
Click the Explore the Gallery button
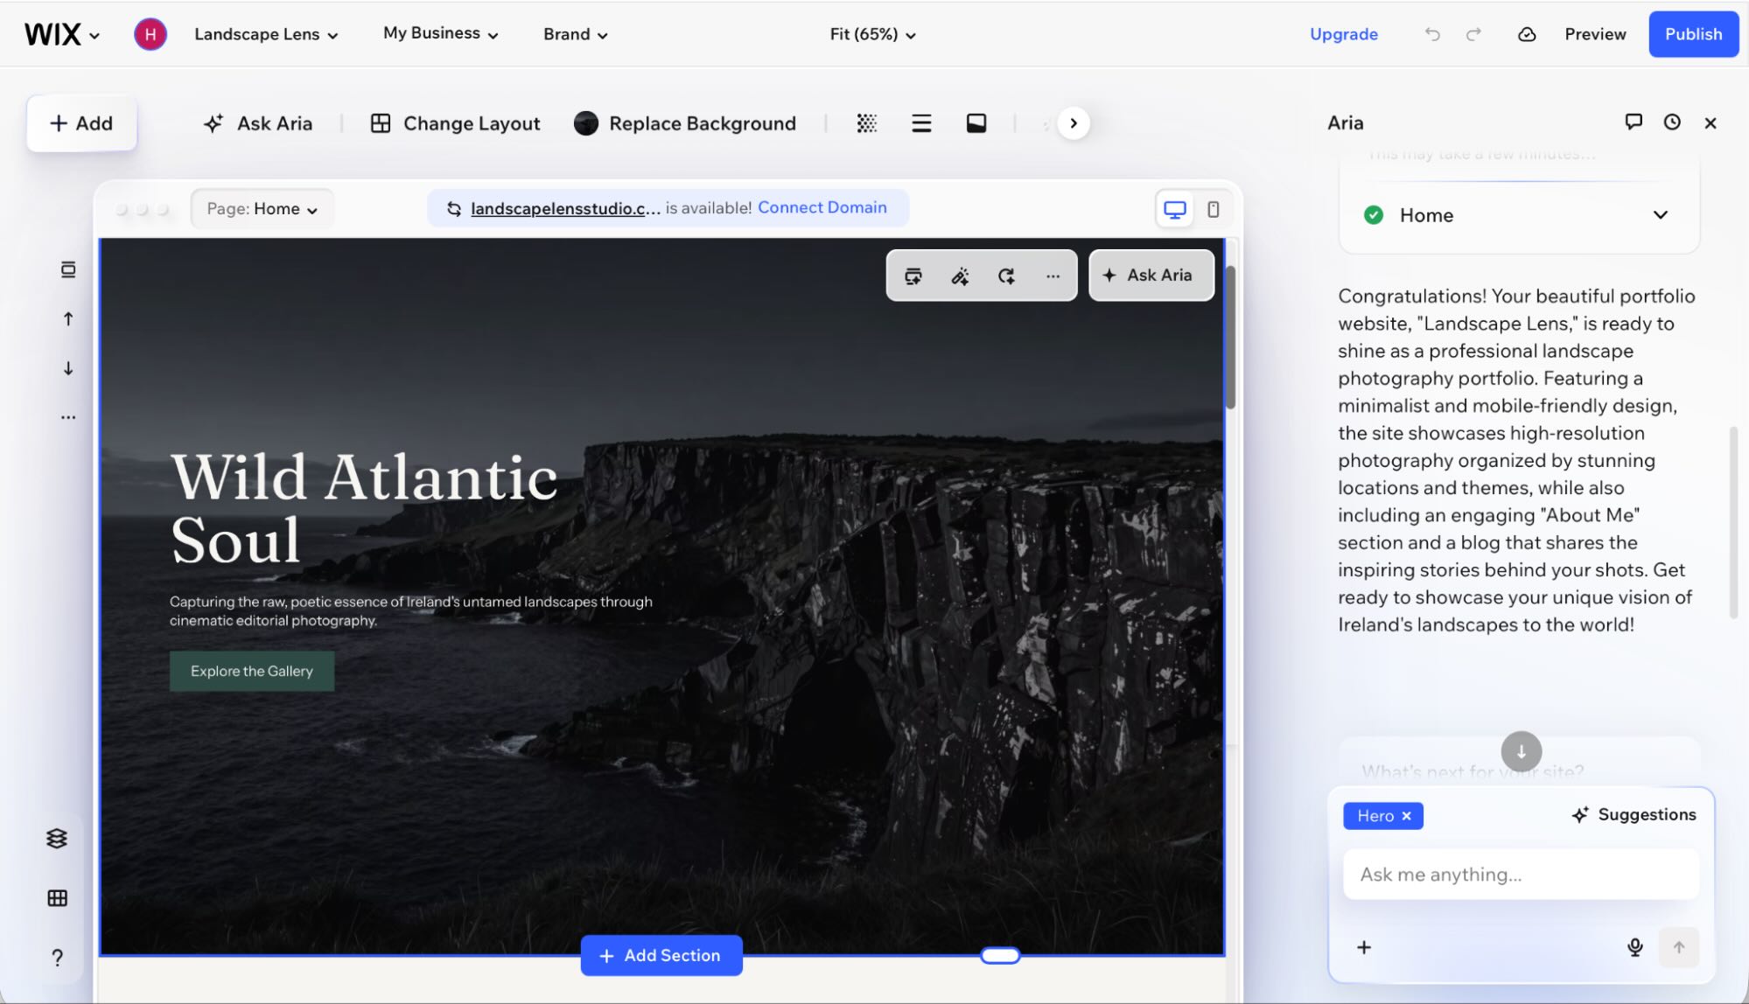coord(252,671)
